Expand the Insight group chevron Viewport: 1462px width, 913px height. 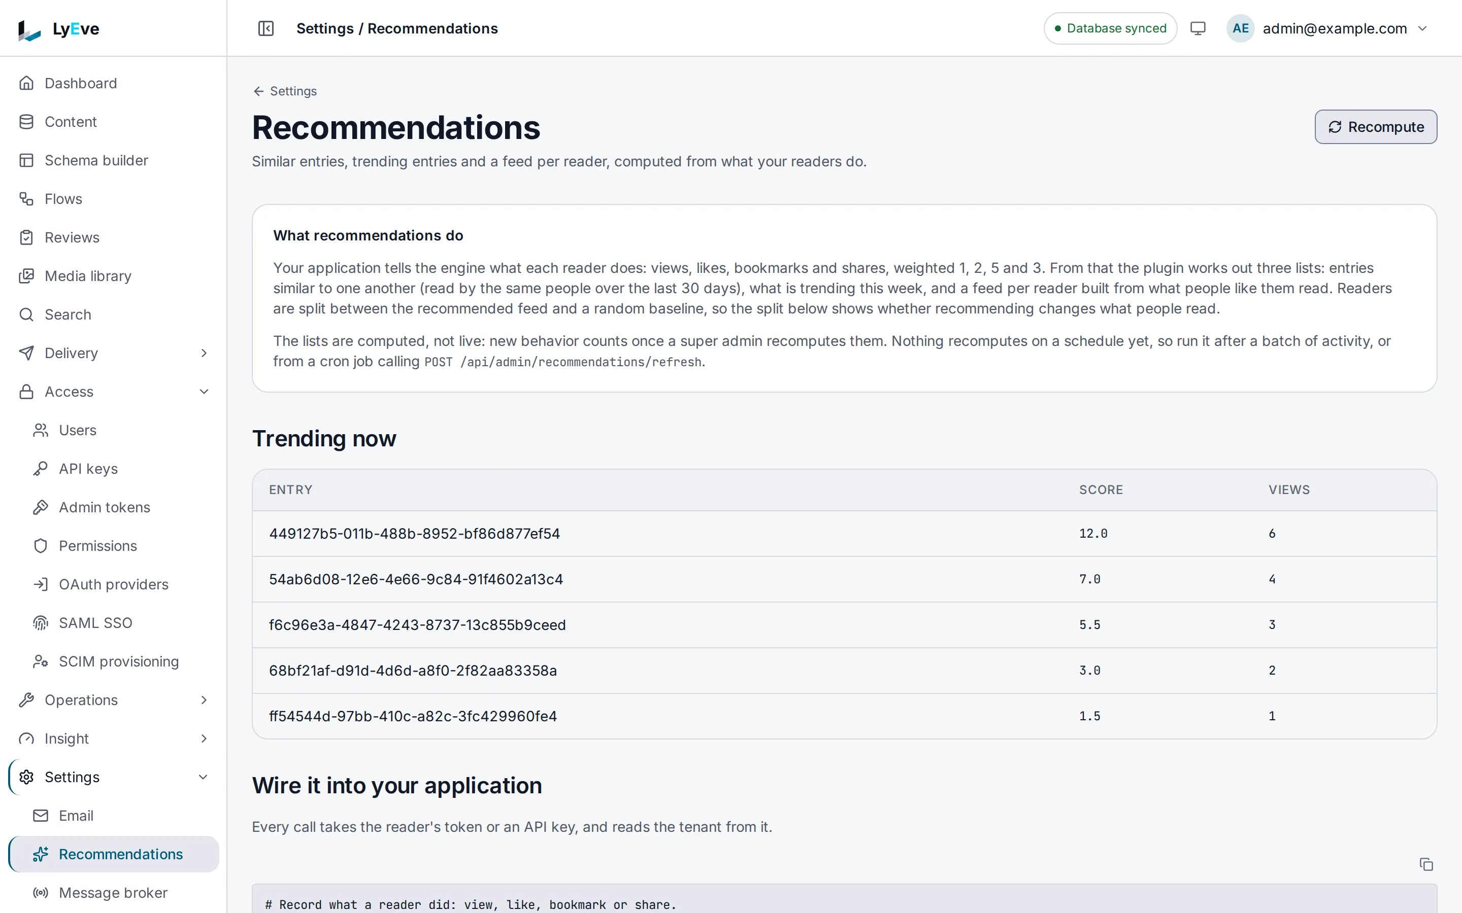204,739
